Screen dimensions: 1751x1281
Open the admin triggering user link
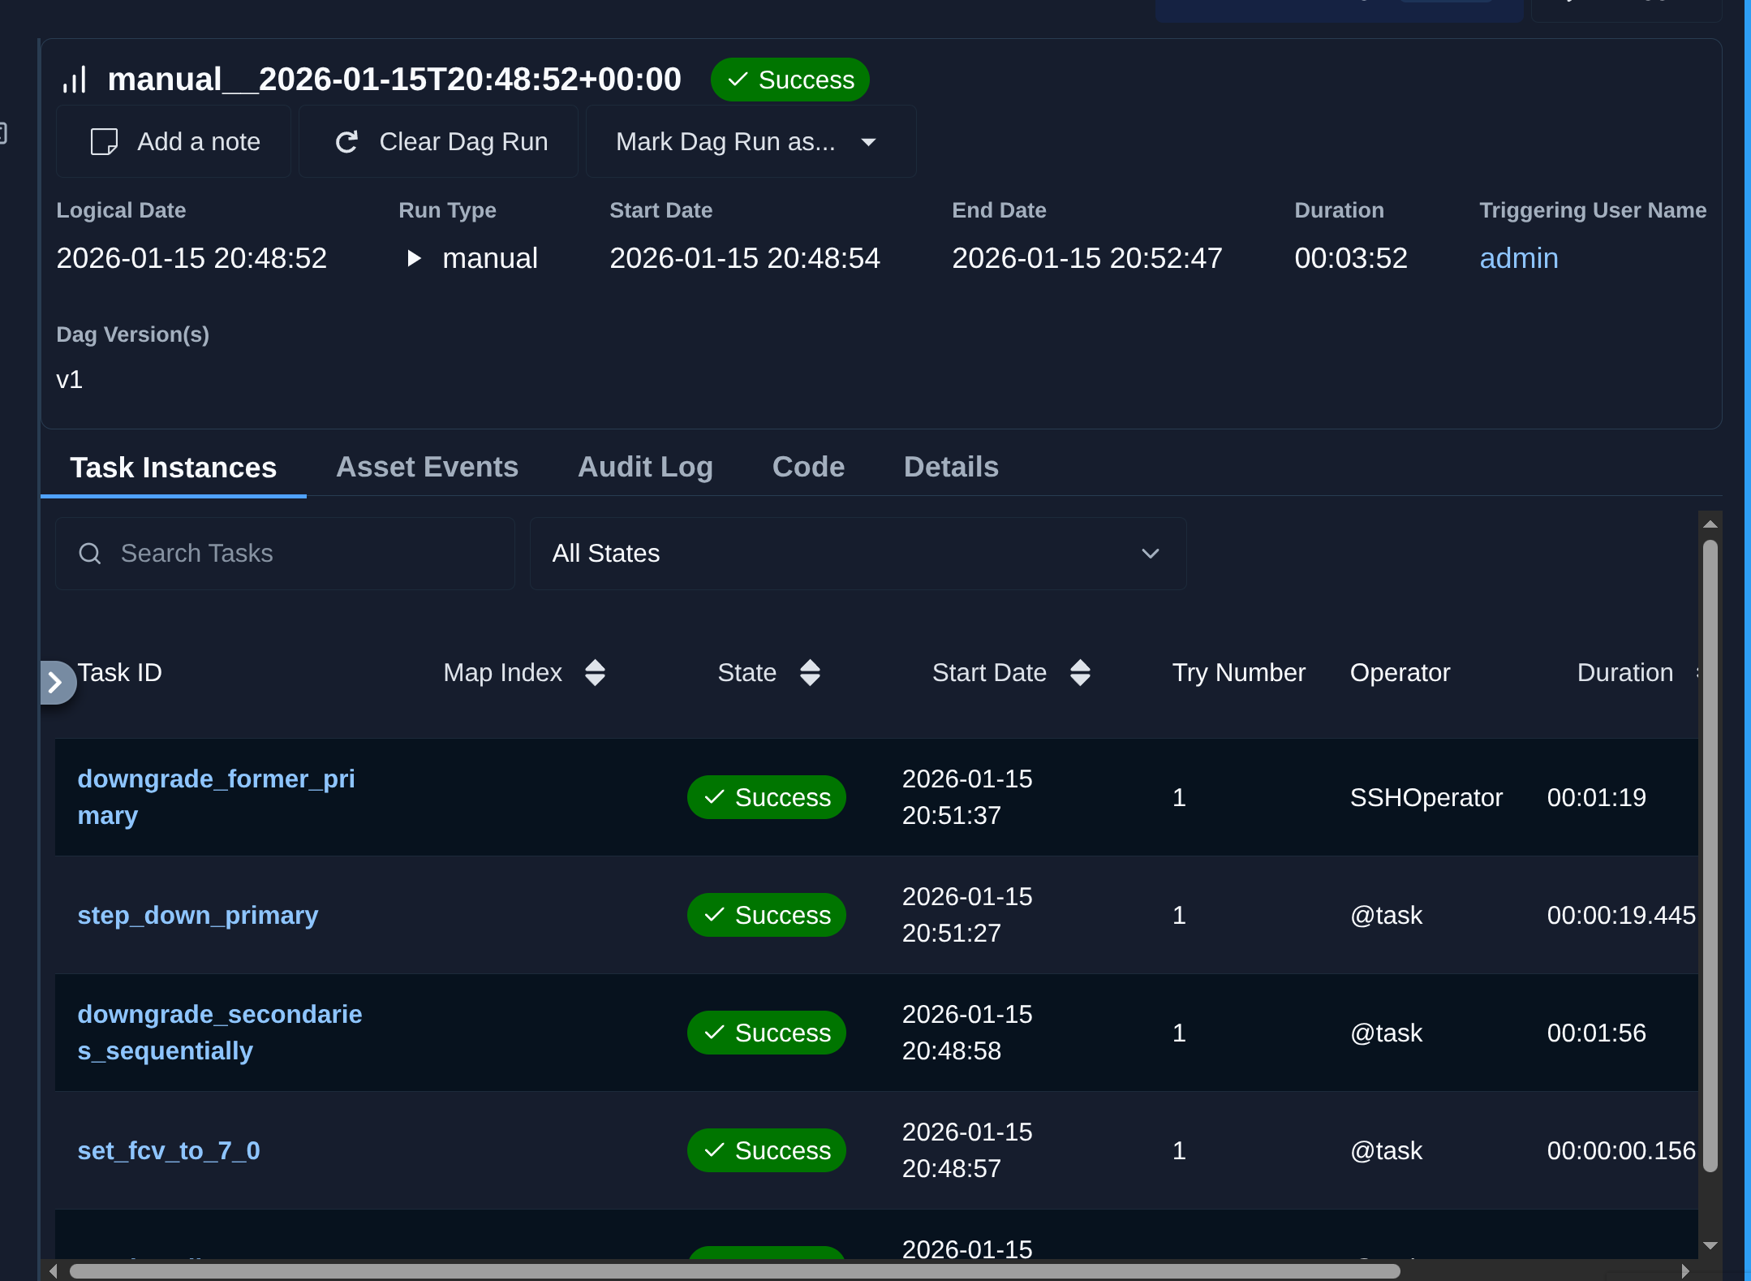coord(1518,258)
